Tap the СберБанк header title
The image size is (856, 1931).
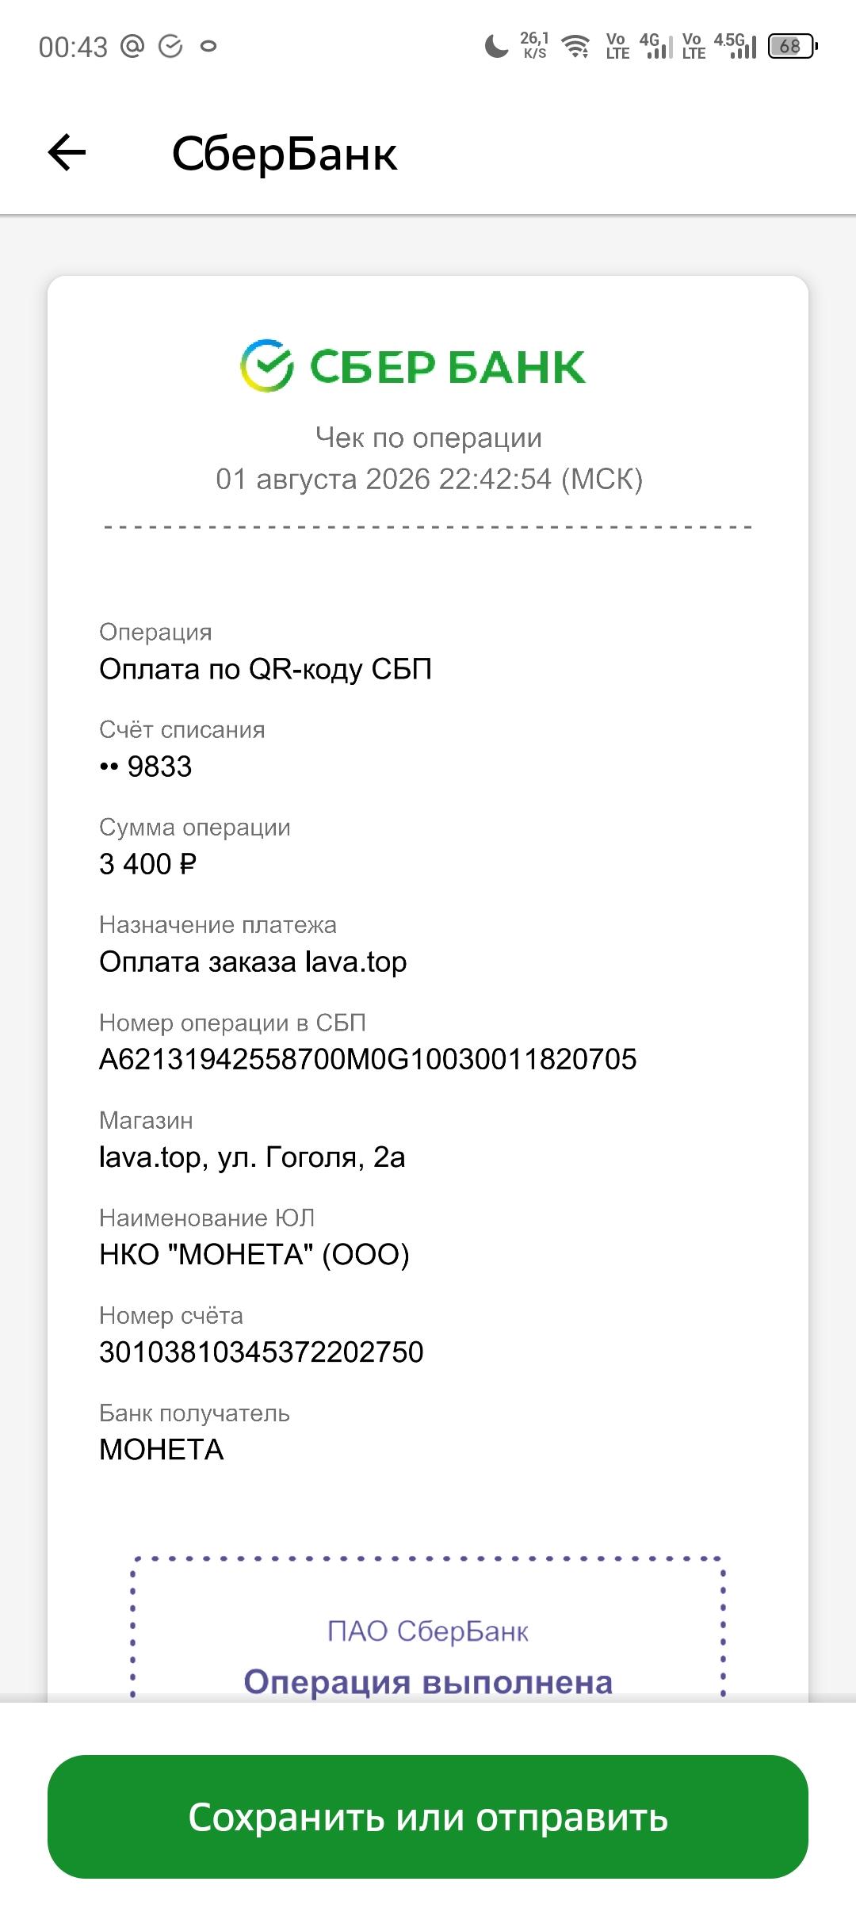[285, 154]
